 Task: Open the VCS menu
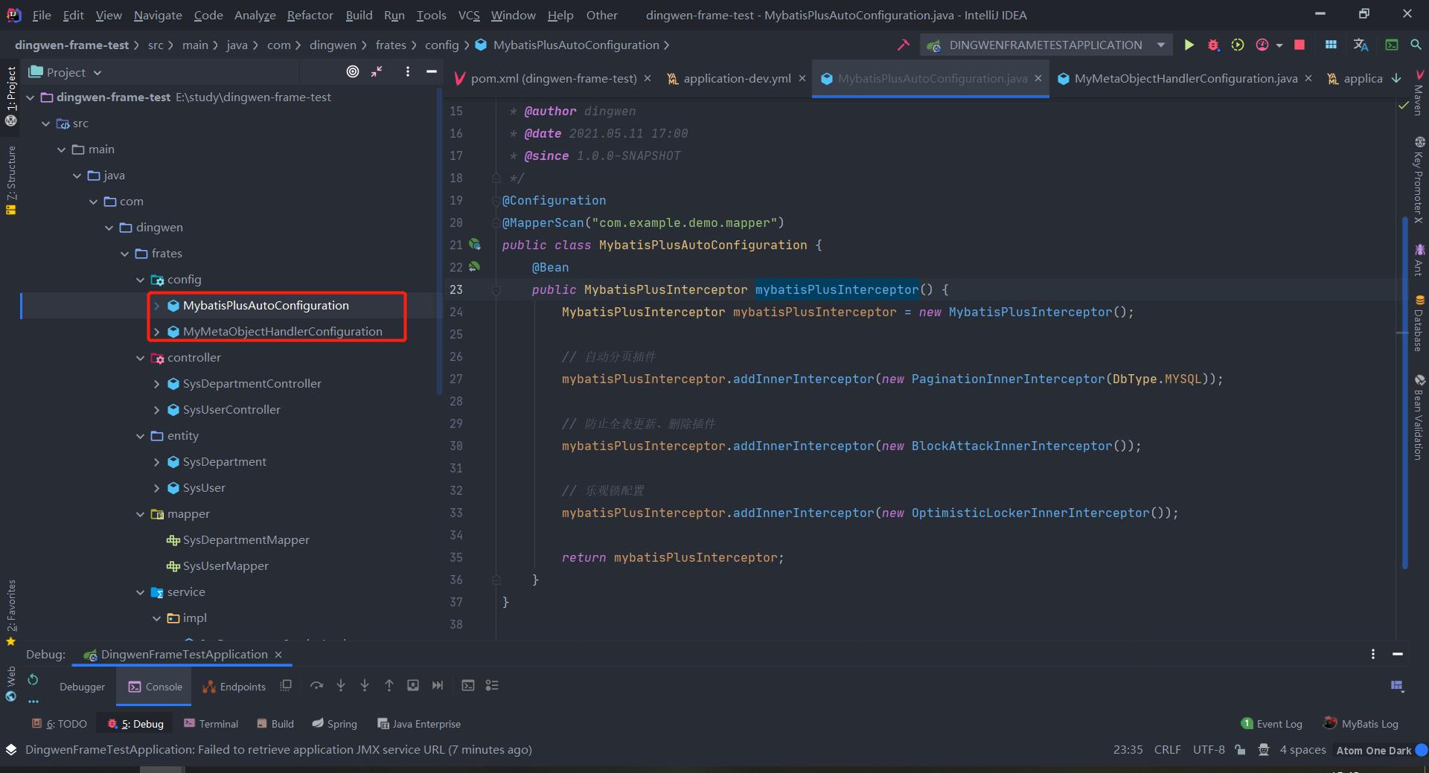point(469,15)
